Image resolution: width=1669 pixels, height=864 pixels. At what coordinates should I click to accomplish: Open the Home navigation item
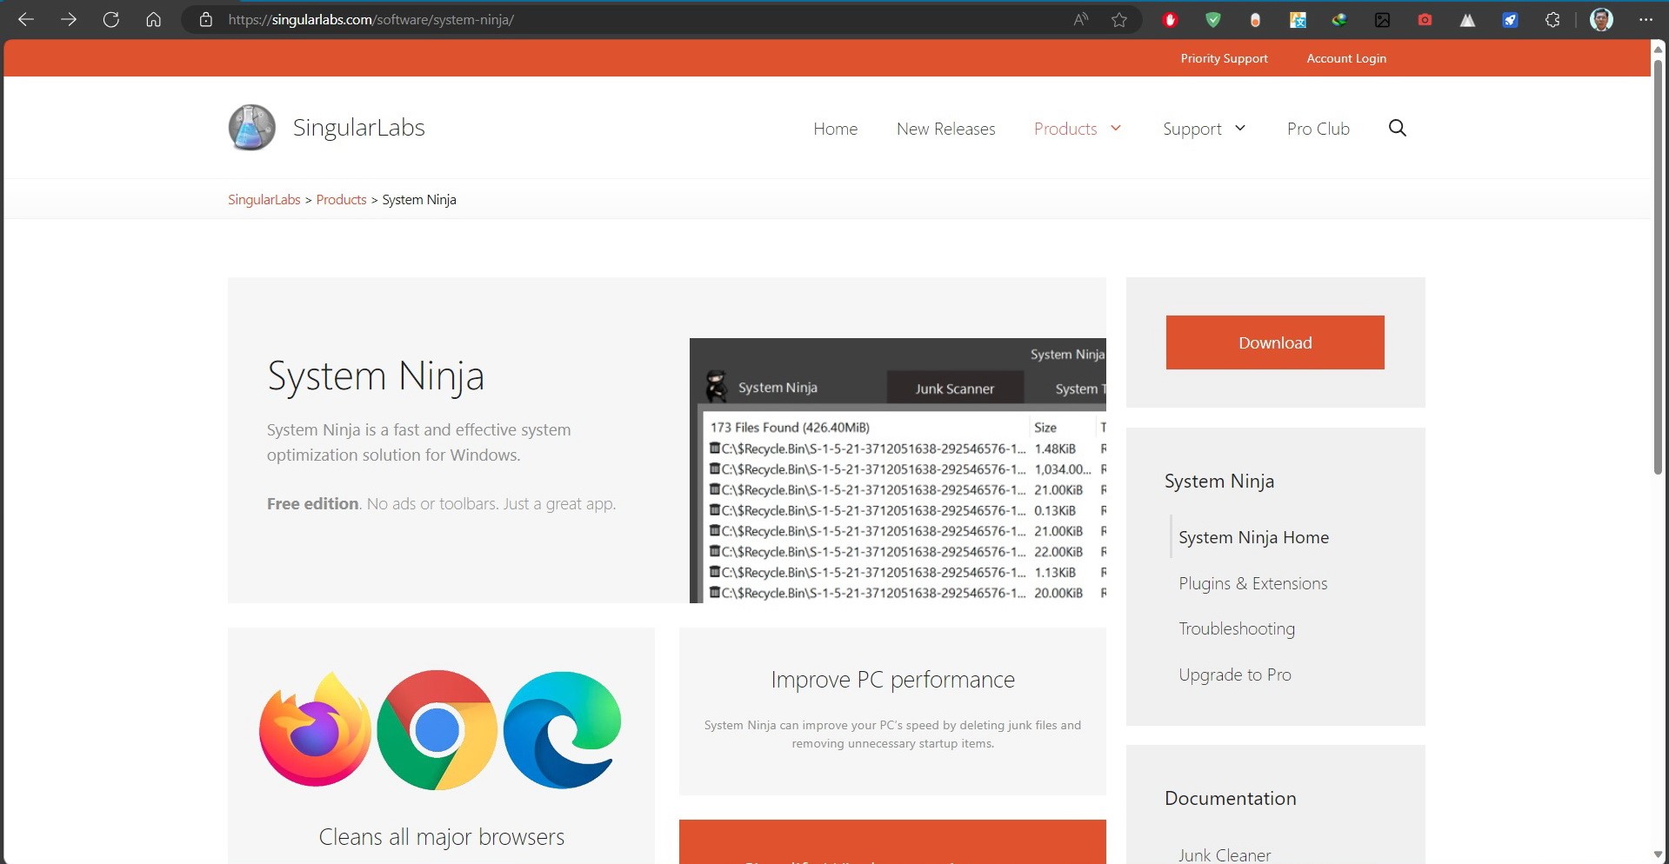coord(836,129)
